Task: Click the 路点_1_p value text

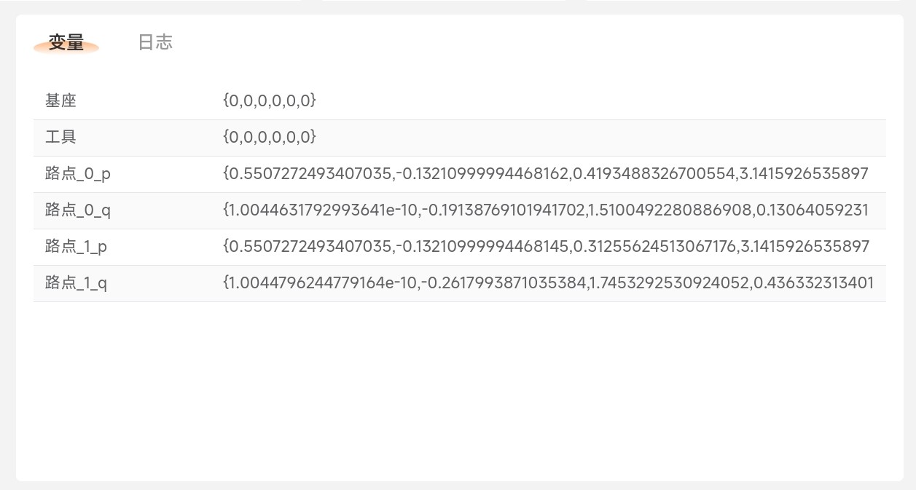Action: click(546, 247)
